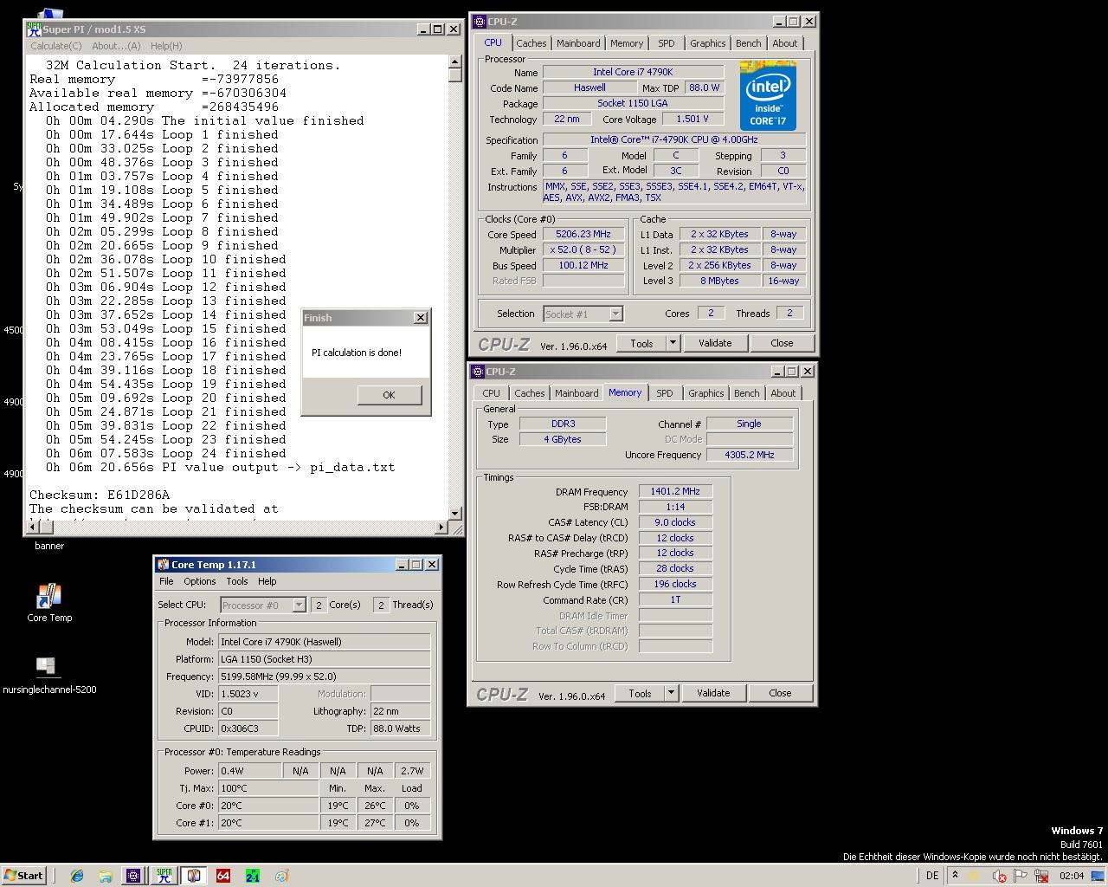Image resolution: width=1108 pixels, height=887 pixels.
Task: Open Action Center flag tray icon
Action: point(1021,876)
